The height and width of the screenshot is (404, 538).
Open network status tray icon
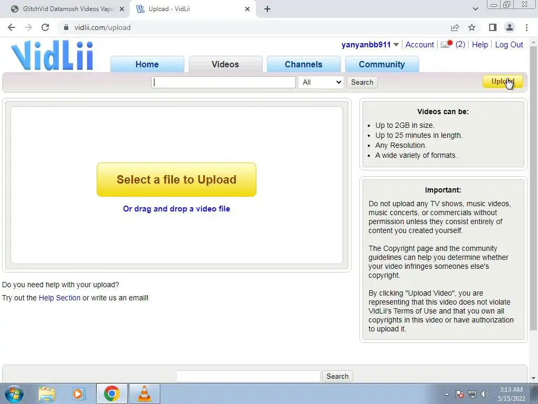[472, 394]
